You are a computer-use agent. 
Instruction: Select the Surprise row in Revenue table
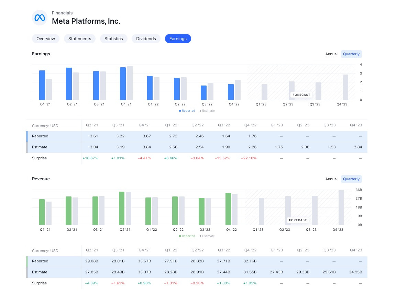pos(197,283)
